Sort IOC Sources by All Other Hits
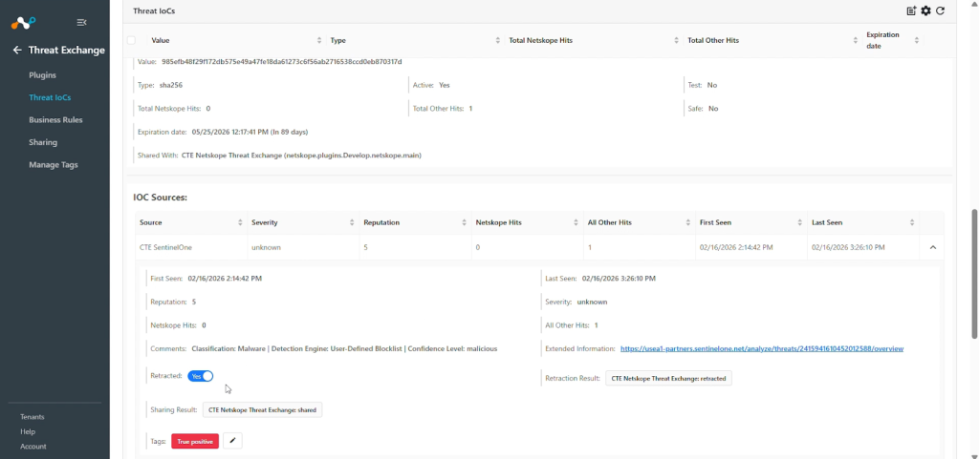The width and height of the screenshot is (979, 459). tap(688, 222)
